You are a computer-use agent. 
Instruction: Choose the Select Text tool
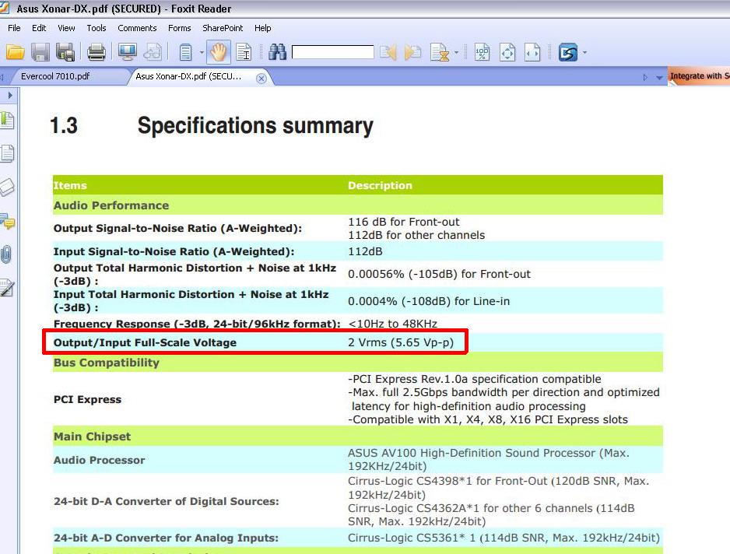click(244, 53)
